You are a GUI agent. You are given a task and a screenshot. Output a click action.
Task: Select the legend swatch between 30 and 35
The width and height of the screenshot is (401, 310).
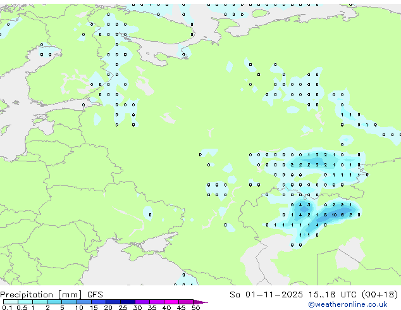pyautogui.click(x=142, y=302)
